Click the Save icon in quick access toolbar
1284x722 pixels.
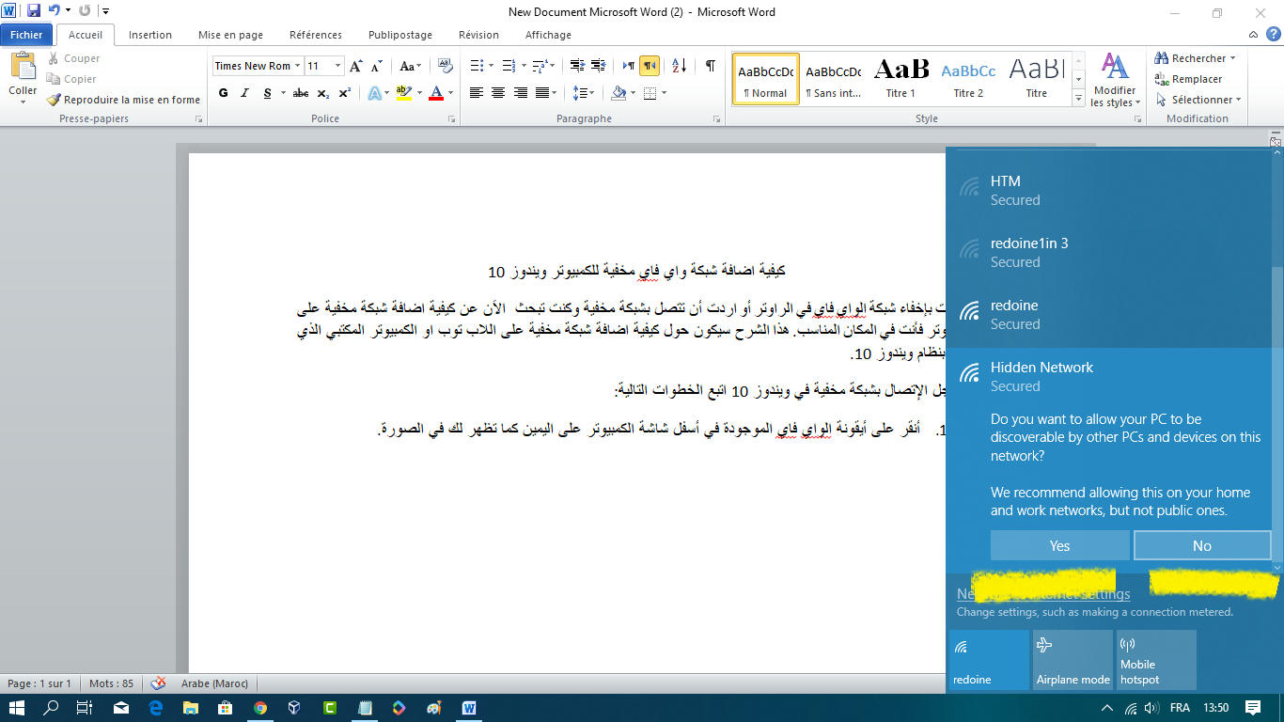pyautogui.click(x=34, y=11)
